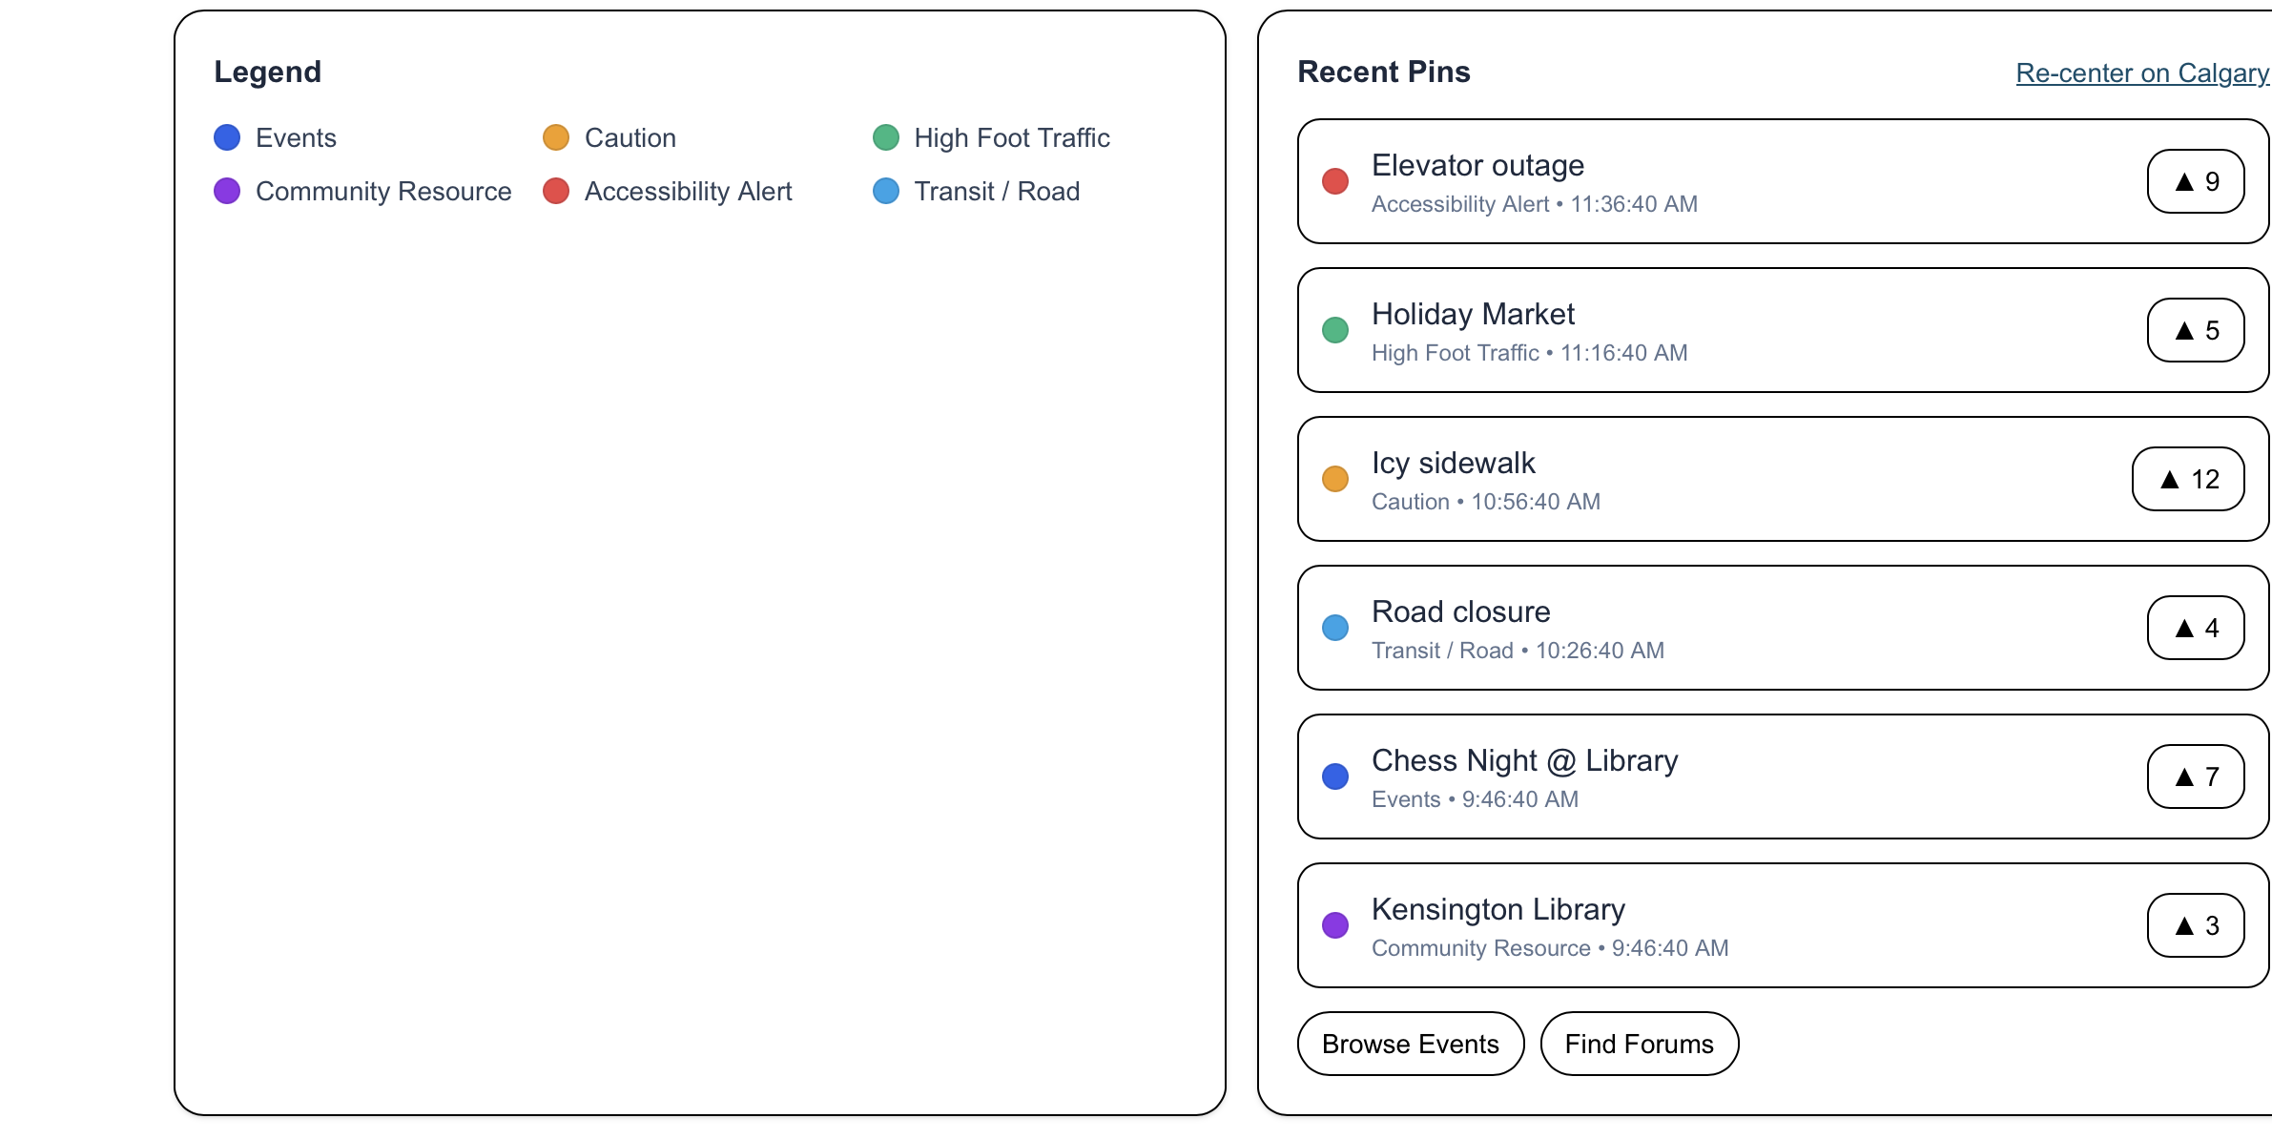Click the light-blue Transit / Road legend dot

[x=886, y=191]
